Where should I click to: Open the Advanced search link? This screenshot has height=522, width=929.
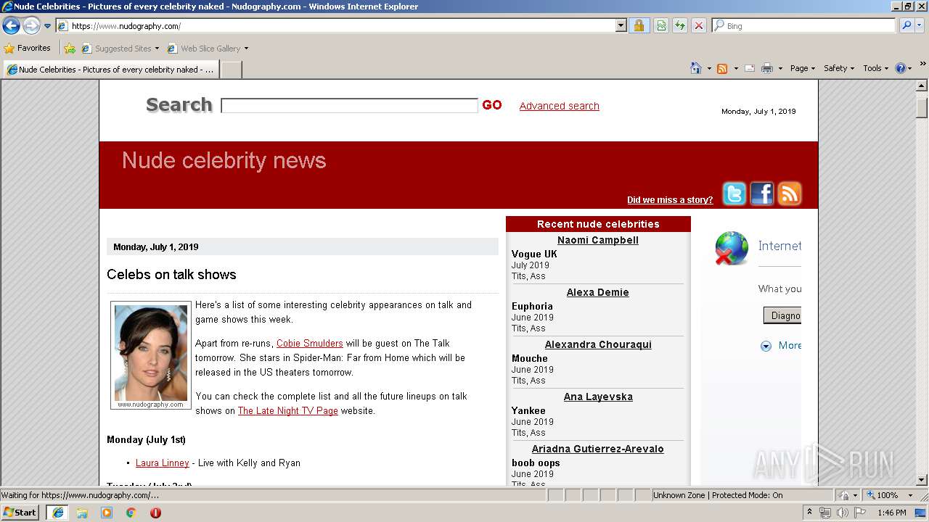click(x=560, y=106)
